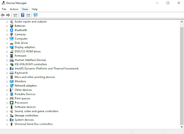Open the Help menu
This screenshot has width=184, height=134.
tap(35, 9)
